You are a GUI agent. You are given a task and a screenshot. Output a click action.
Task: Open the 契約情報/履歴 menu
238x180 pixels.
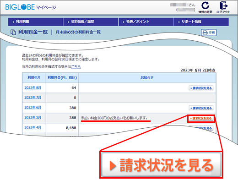[91, 22]
